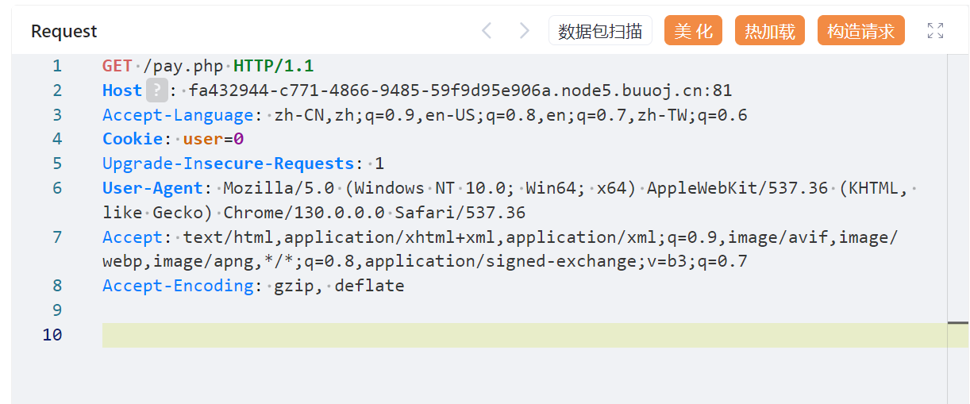Click line number 10 in the gutter
This screenshot has height=404, width=970.
pos(52,335)
